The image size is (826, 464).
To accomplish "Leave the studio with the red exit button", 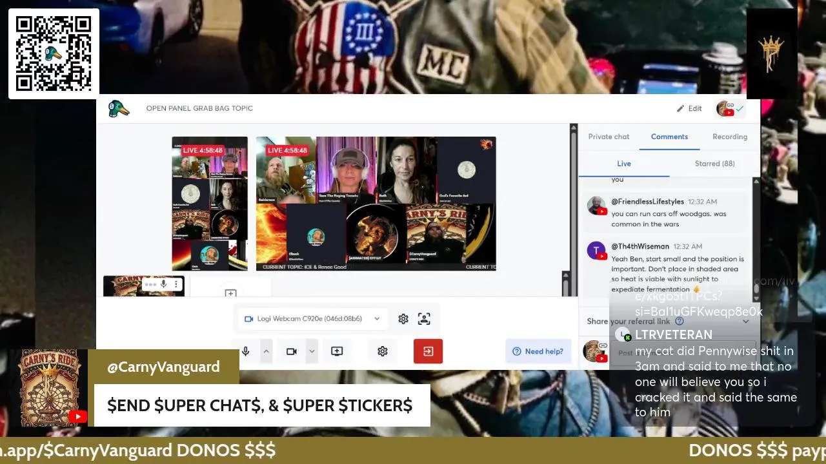I will click(x=428, y=351).
